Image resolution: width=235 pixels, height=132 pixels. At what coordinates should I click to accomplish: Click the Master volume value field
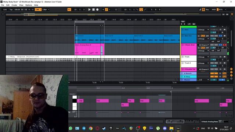(x=214, y=80)
